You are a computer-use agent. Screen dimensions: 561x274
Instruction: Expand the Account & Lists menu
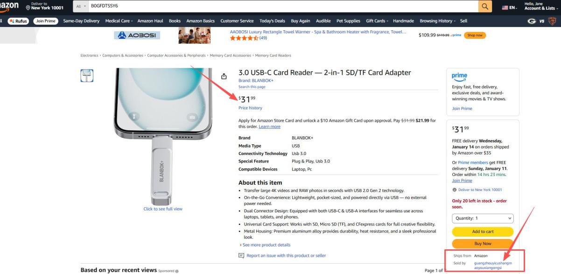[540, 8]
